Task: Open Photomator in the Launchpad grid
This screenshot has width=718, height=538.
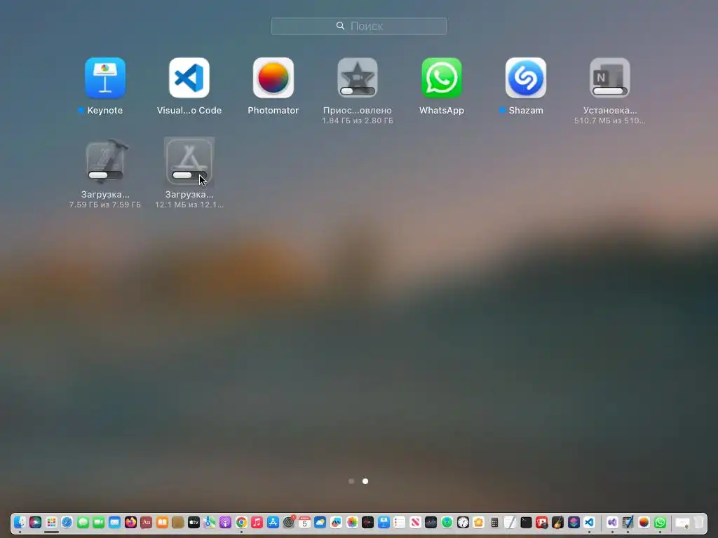Action: pyautogui.click(x=273, y=78)
